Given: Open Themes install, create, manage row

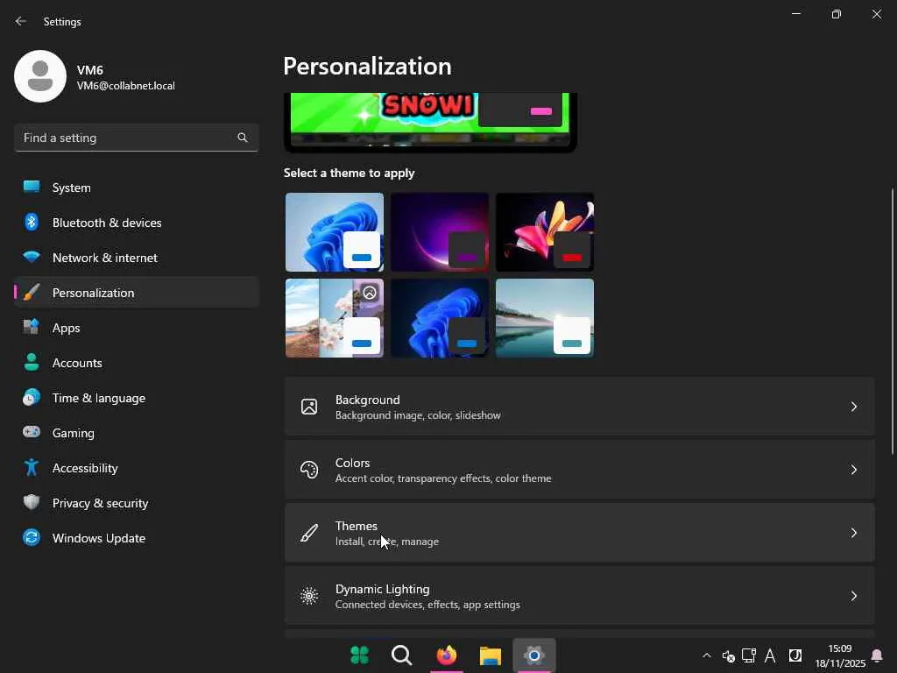Looking at the screenshot, I should pyautogui.click(x=580, y=533).
